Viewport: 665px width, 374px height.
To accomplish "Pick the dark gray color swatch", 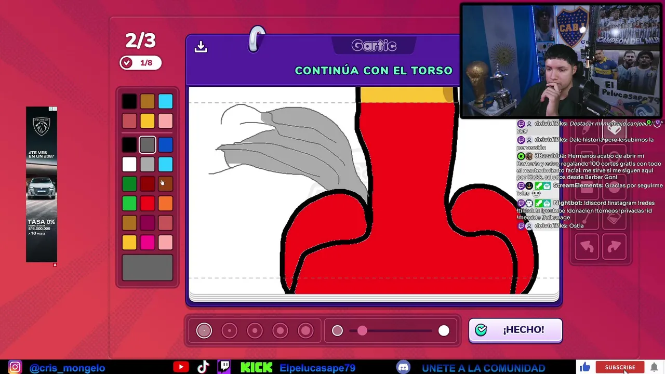I will [x=147, y=145].
